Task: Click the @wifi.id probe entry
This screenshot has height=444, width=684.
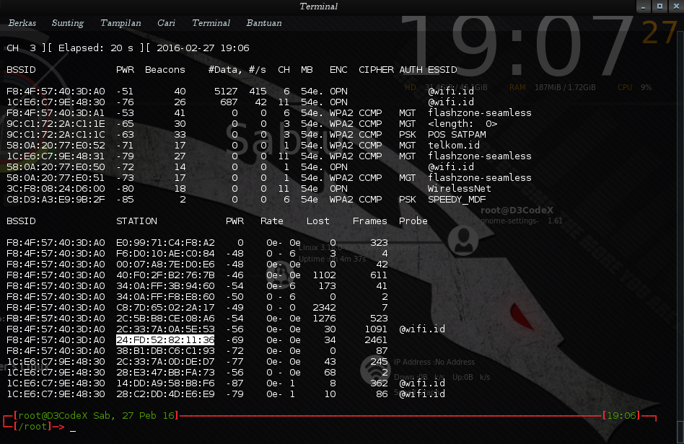Action: (422, 329)
